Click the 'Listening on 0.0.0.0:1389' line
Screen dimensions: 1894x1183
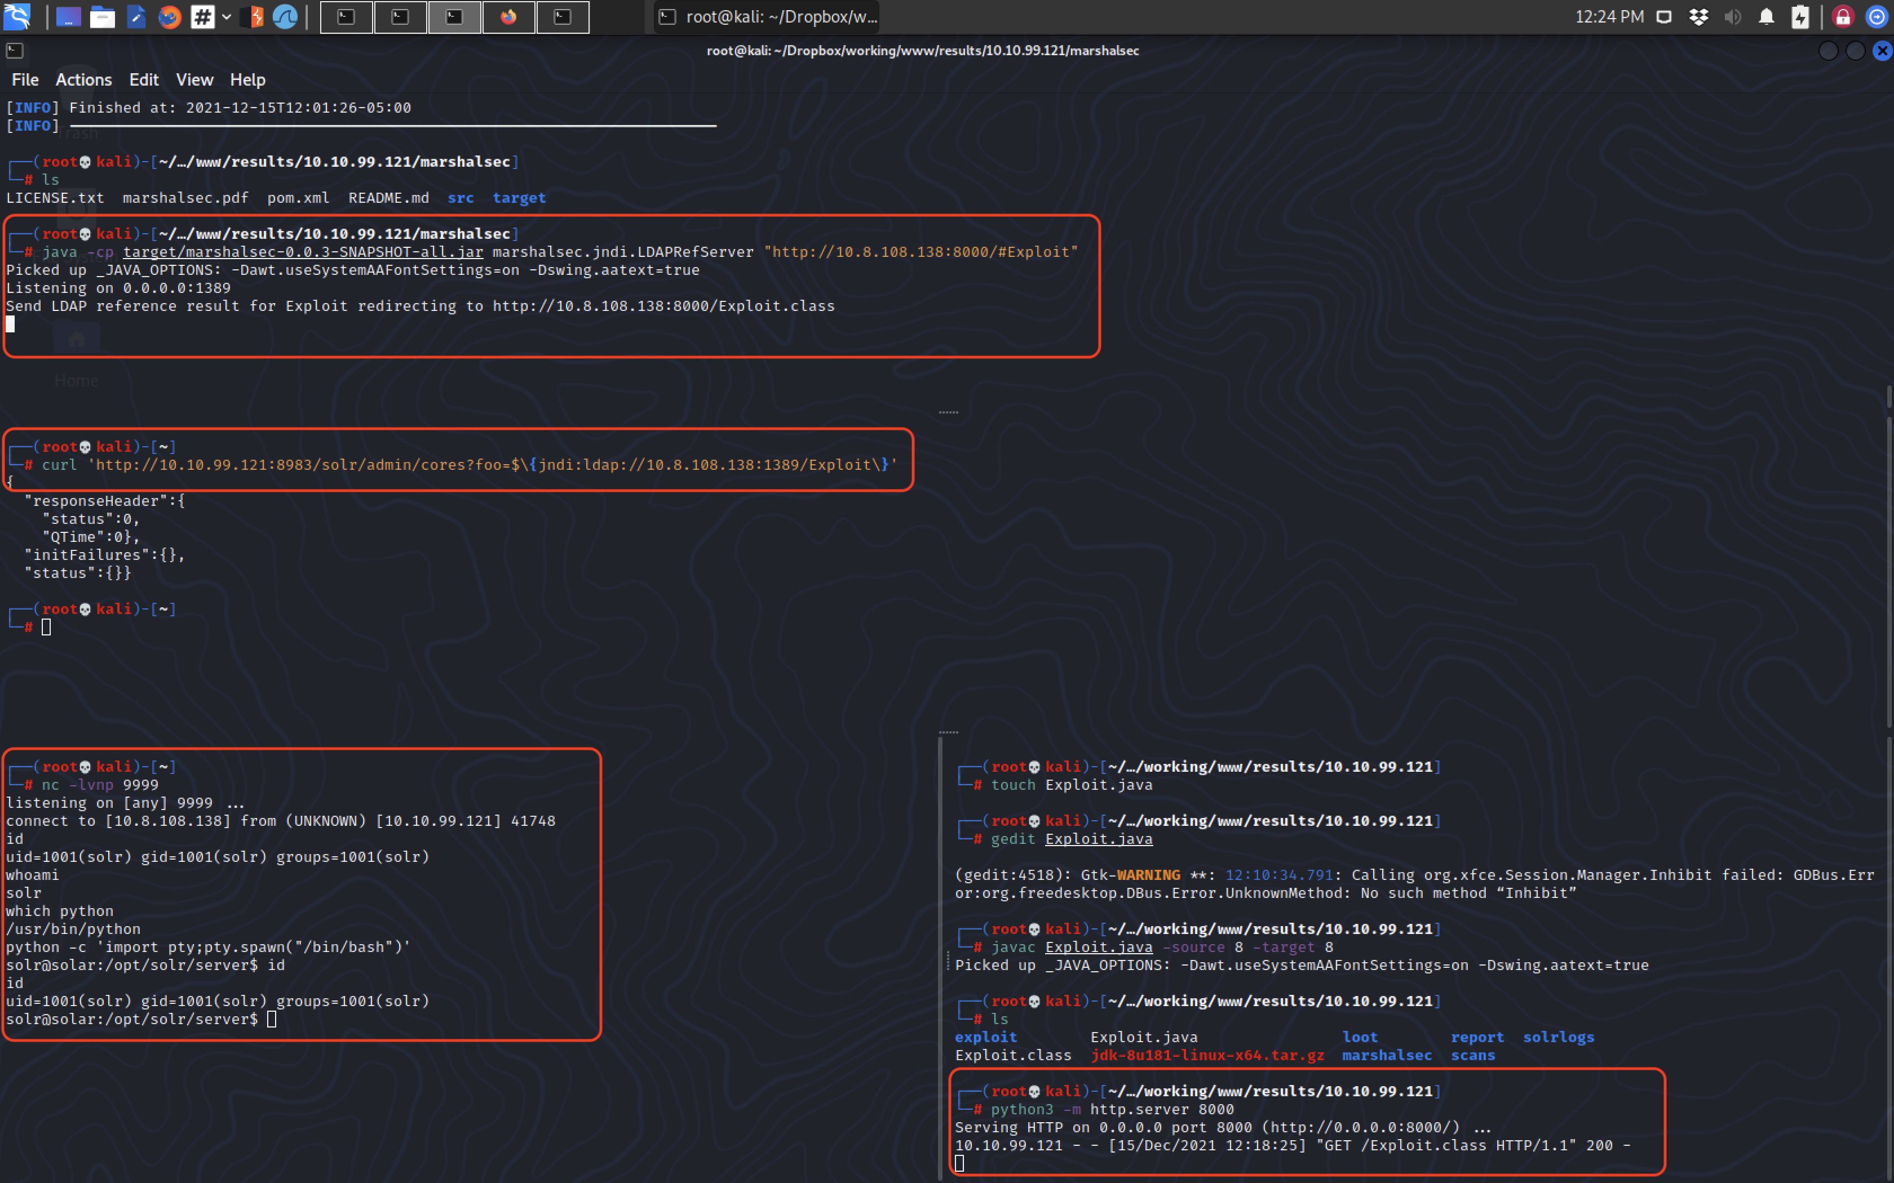pyautogui.click(x=118, y=288)
